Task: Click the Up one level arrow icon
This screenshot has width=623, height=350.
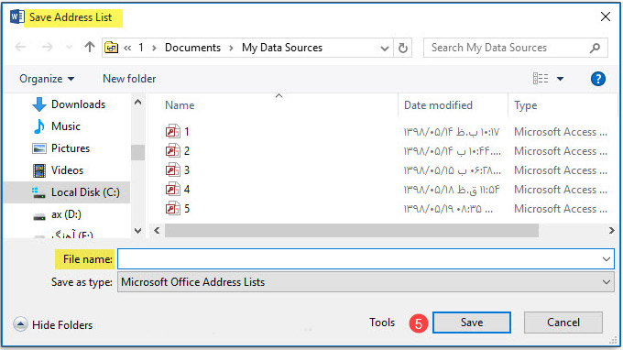Action: tap(90, 48)
